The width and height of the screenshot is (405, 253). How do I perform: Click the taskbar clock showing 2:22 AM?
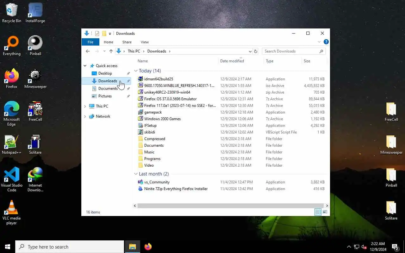(377, 247)
